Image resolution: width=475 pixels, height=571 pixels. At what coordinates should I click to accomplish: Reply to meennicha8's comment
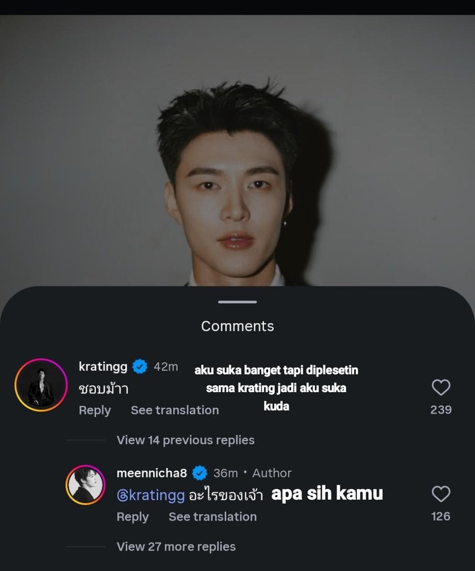click(133, 517)
